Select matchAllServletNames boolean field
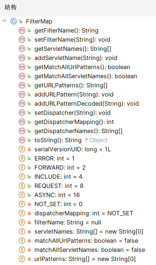 [x=90, y=250]
